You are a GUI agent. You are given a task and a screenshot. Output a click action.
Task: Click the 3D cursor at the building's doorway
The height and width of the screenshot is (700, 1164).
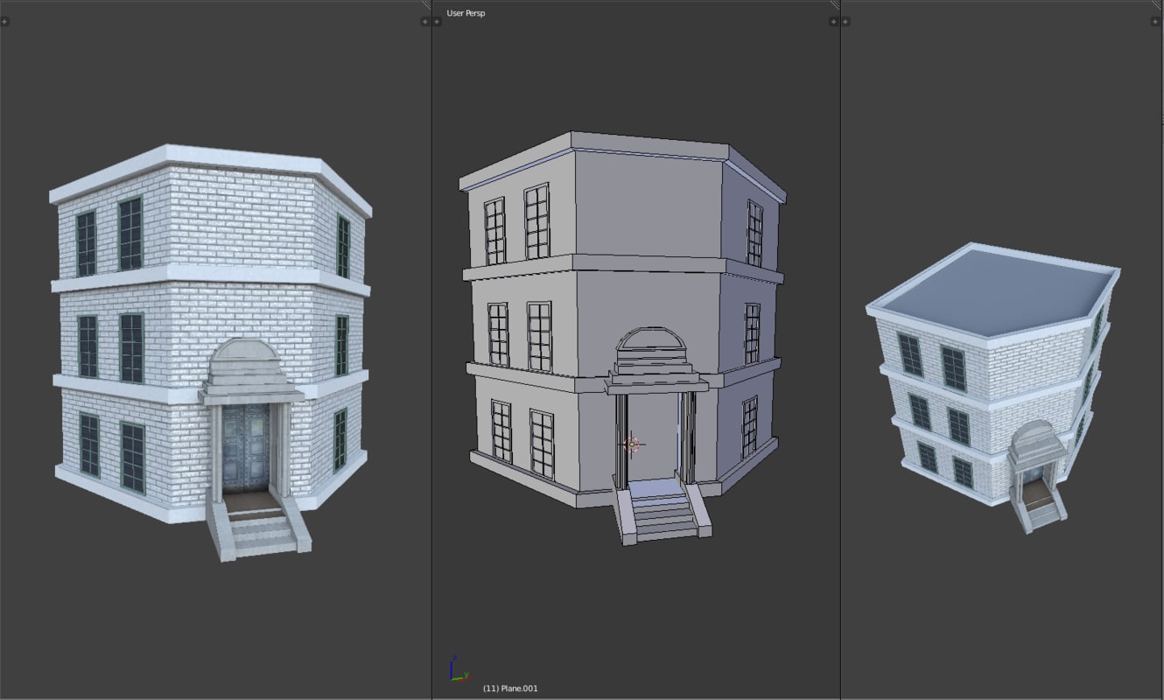click(x=632, y=444)
